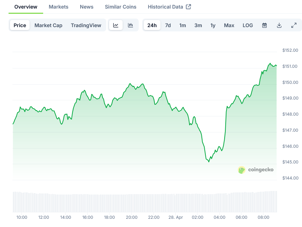
Task: Click the 02:00 time axis label
Action: [x=198, y=217]
